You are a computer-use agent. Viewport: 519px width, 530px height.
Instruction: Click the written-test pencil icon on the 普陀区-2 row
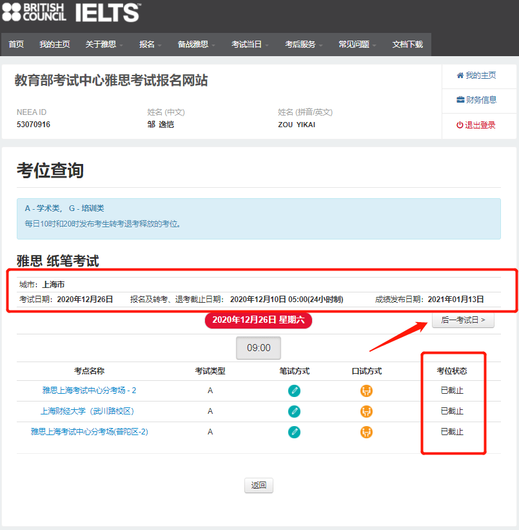pyautogui.click(x=295, y=433)
